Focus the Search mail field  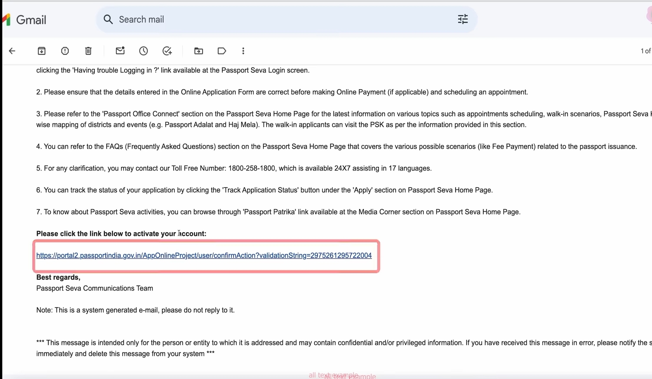(x=286, y=20)
